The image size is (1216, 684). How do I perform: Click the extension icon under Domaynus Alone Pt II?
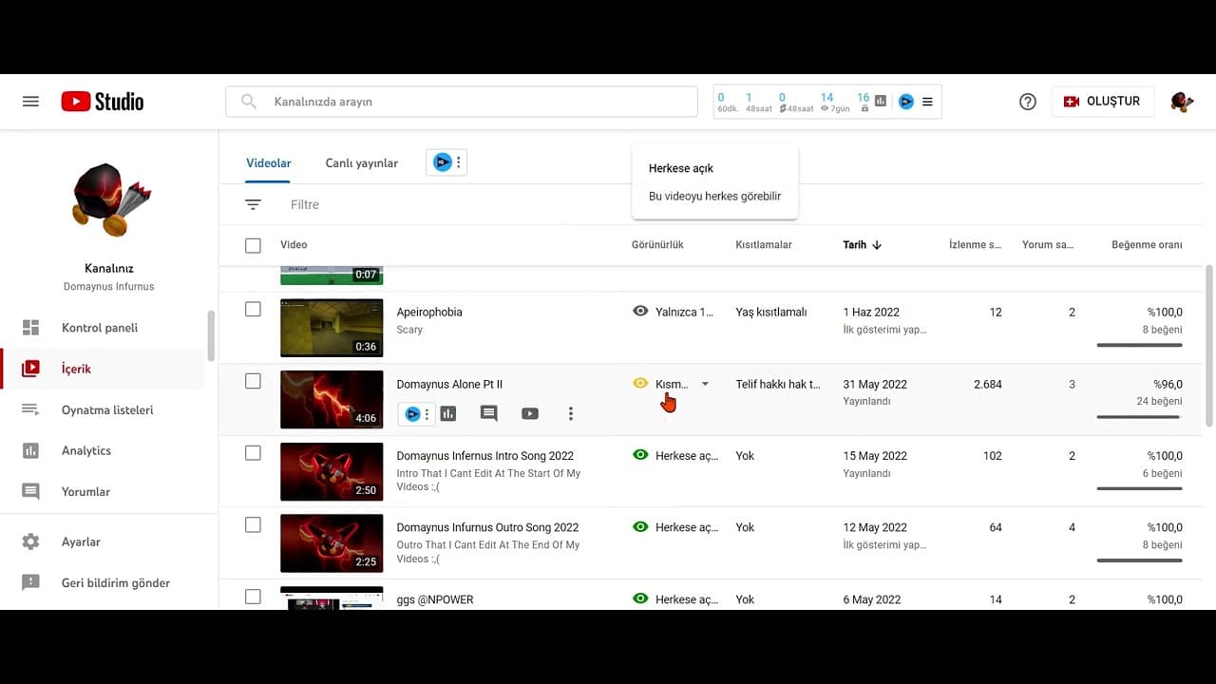[412, 414]
